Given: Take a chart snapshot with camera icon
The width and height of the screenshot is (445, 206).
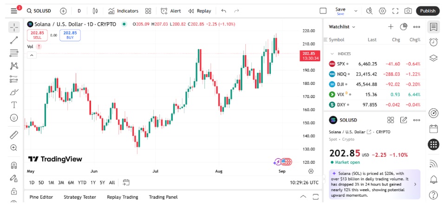Looking at the screenshot, I should [408, 11].
